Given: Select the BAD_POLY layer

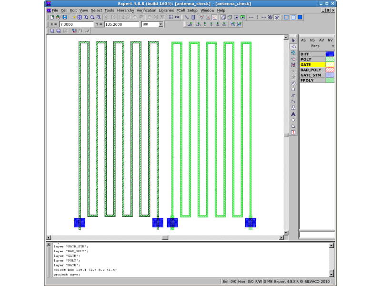Looking at the screenshot, I should 312,70.
